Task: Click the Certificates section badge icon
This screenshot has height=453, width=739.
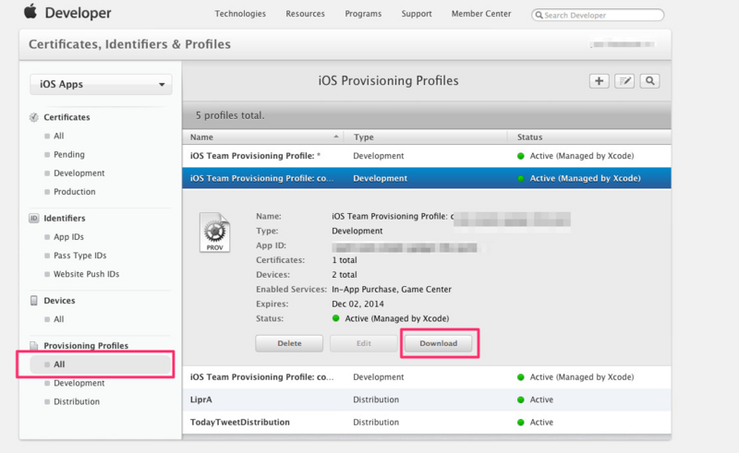Action: tap(34, 117)
